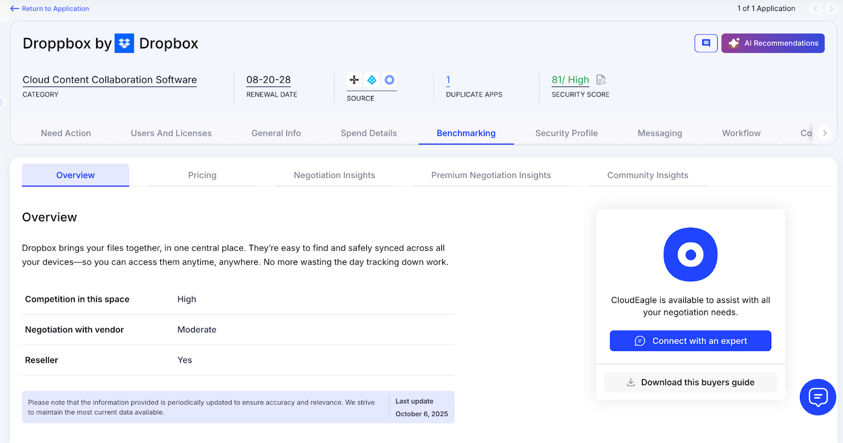Open the Pricing sub-tab
This screenshot has width=843, height=443.
(x=202, y=175)
